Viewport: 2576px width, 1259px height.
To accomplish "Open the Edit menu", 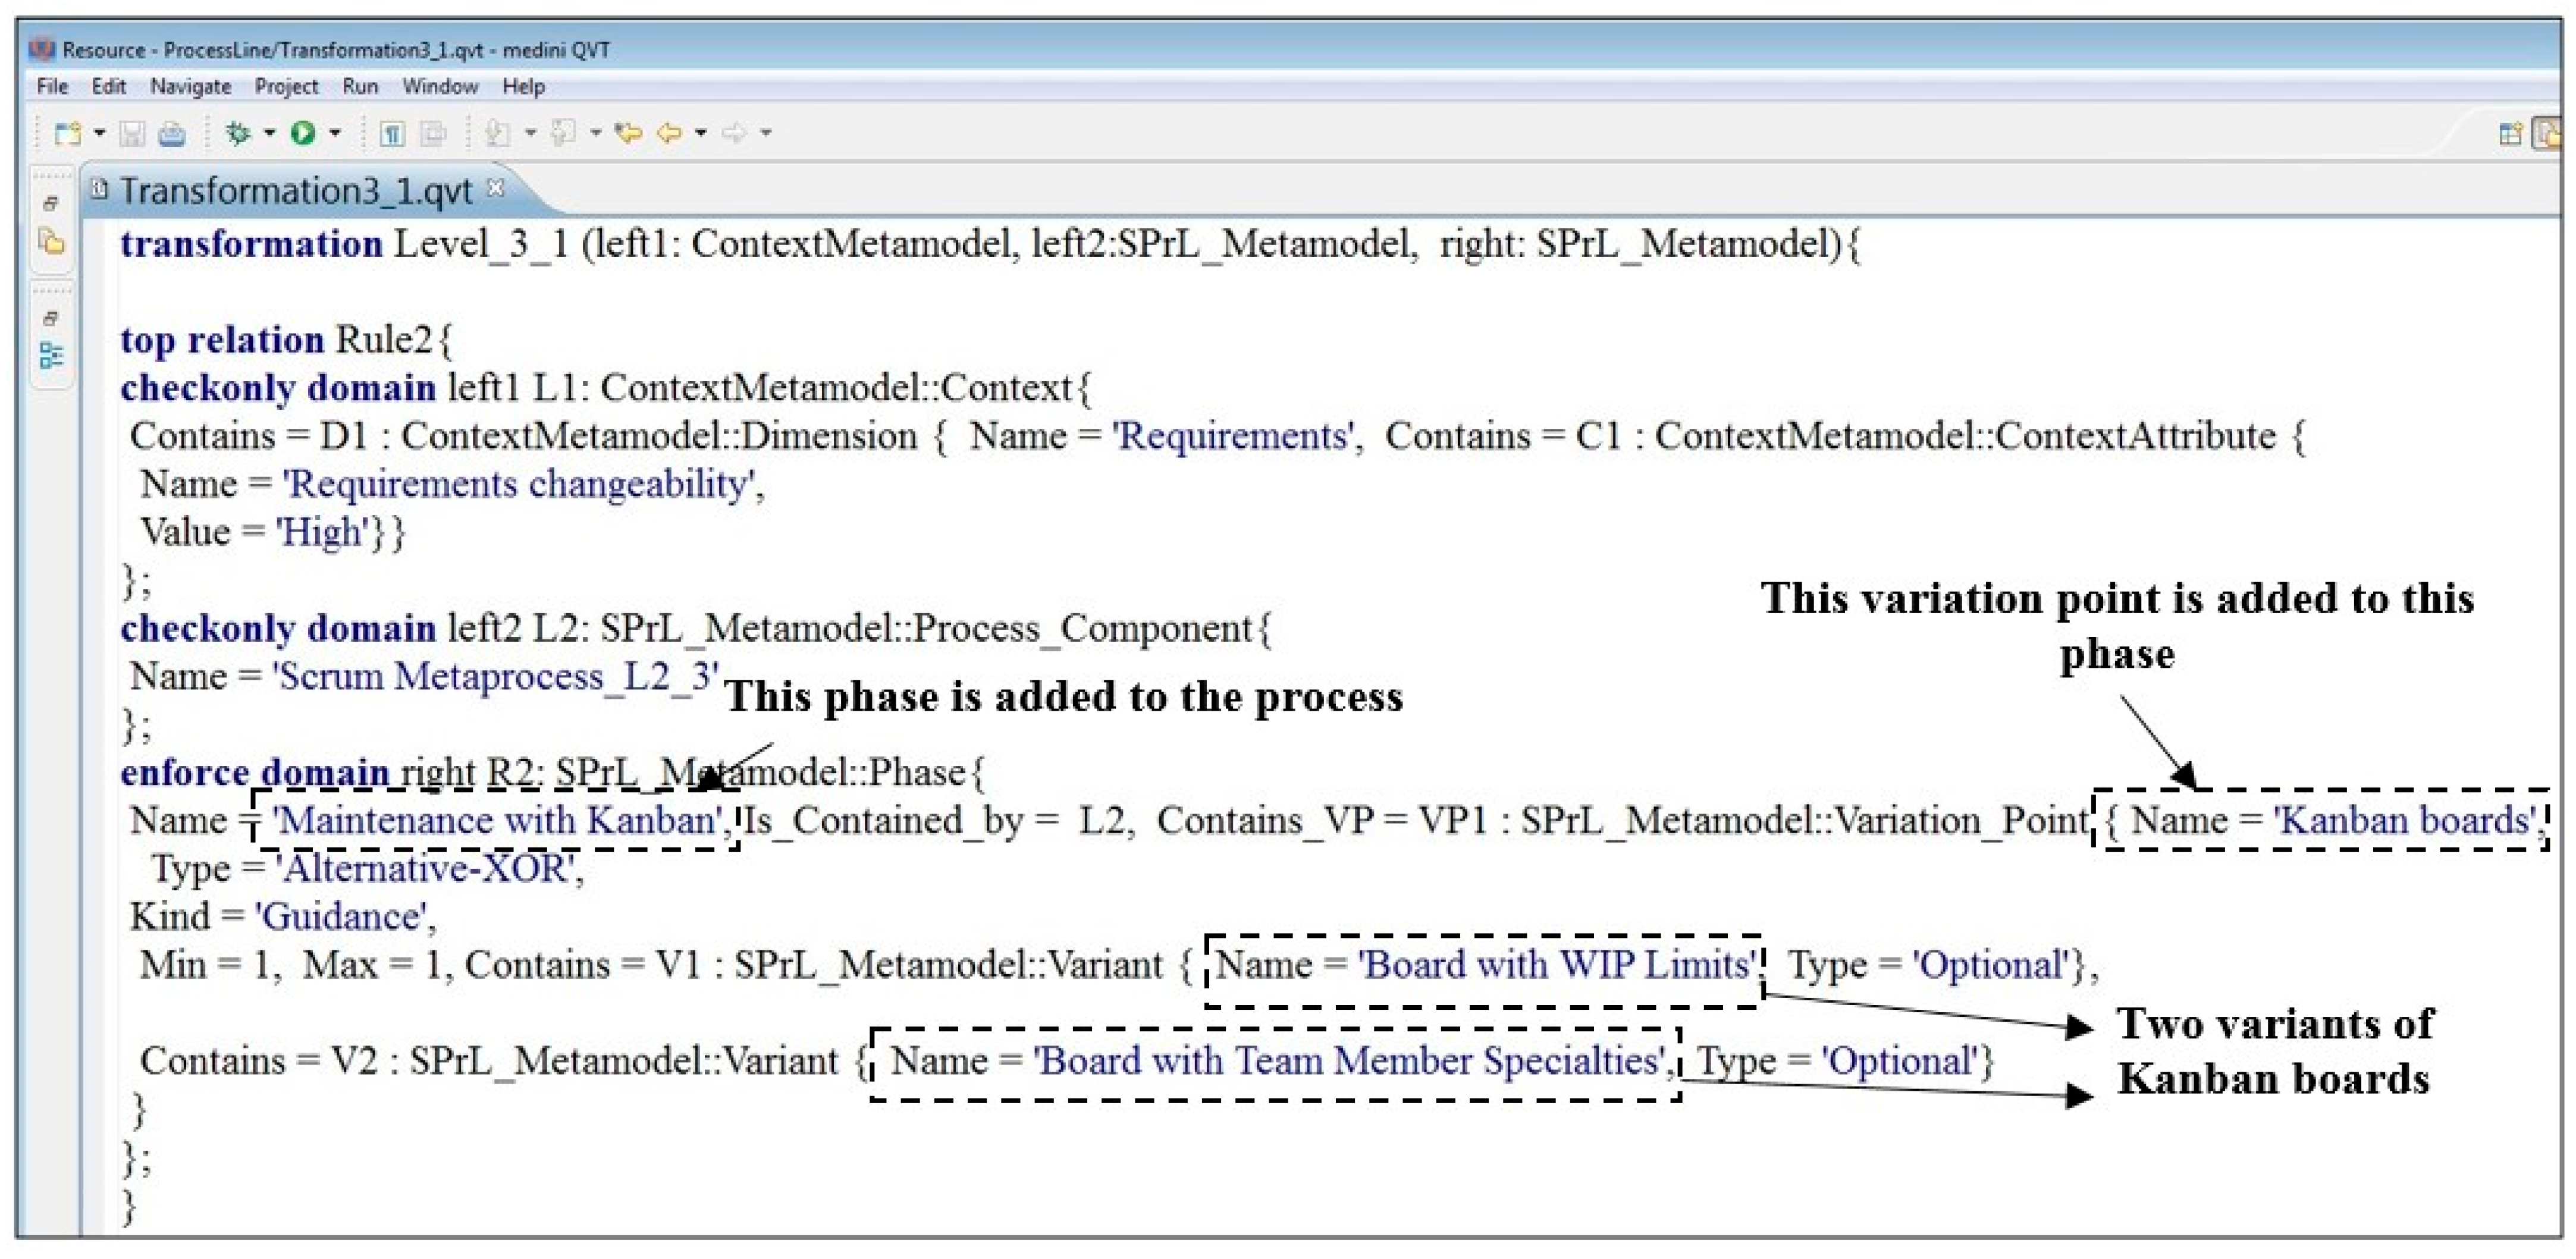I will (x=108, y=87).
